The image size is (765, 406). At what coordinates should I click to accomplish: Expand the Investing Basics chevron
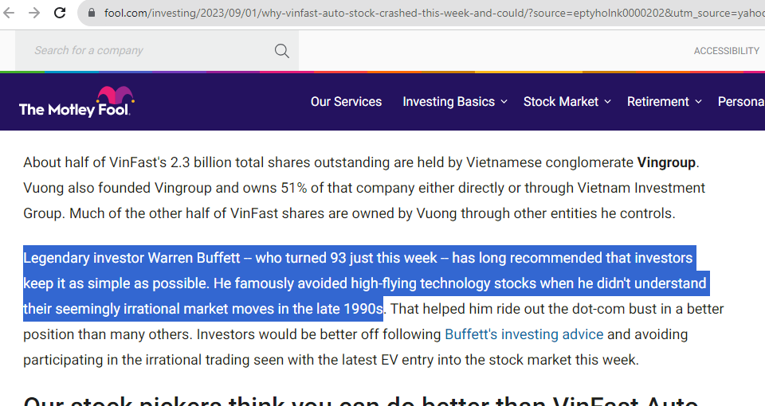(504, 102)
